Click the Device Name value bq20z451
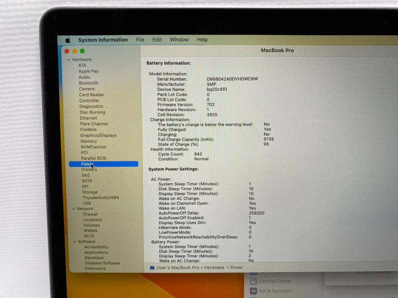The width and height of the screenshot is (398, 298). [217, 89]
